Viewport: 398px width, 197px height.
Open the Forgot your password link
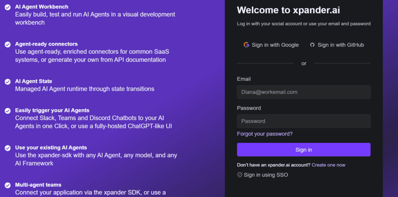[265, 134]
